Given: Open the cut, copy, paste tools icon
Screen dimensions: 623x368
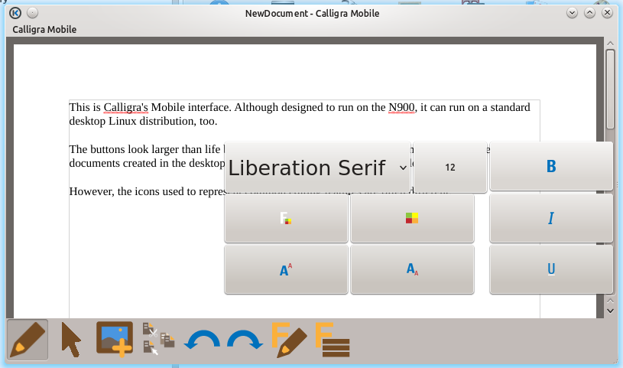Looking at the screenshot, I should 158,340.
